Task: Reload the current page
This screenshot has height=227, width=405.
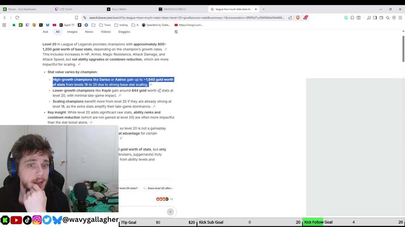Action: pyautogui.click(x=17, y=18)
